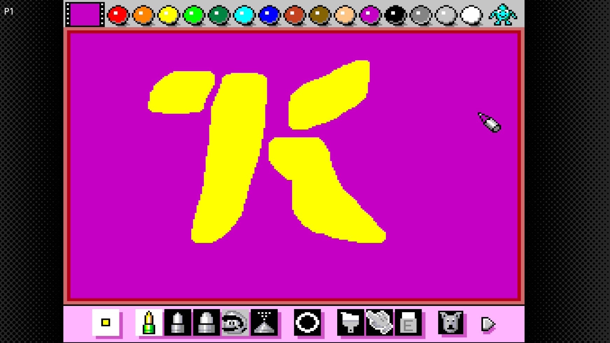The width and height of the screenshot is (610, 343).
Task: Choose the white paint color
Action: [471, 15]
